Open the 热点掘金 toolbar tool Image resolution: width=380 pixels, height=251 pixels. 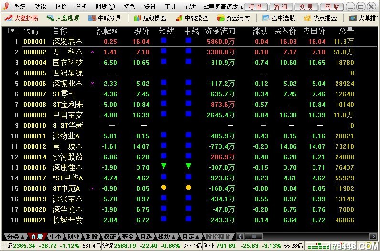pos(320,18)
